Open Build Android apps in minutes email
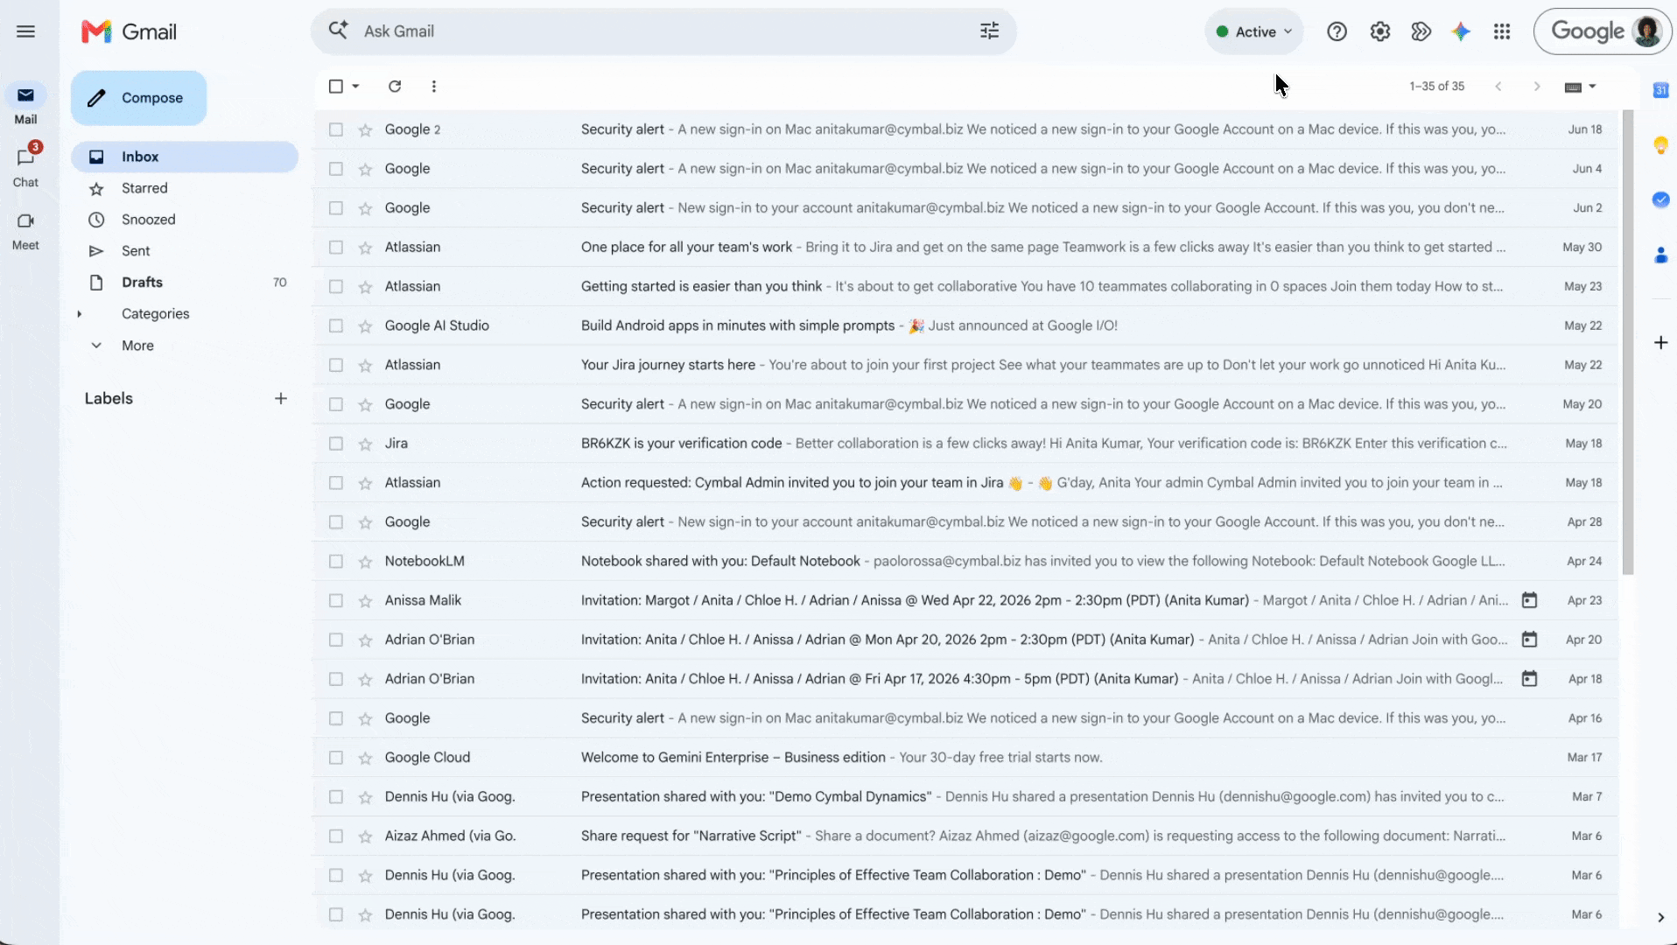Screen dimensions: 1677x945 [x=965, y=325]
